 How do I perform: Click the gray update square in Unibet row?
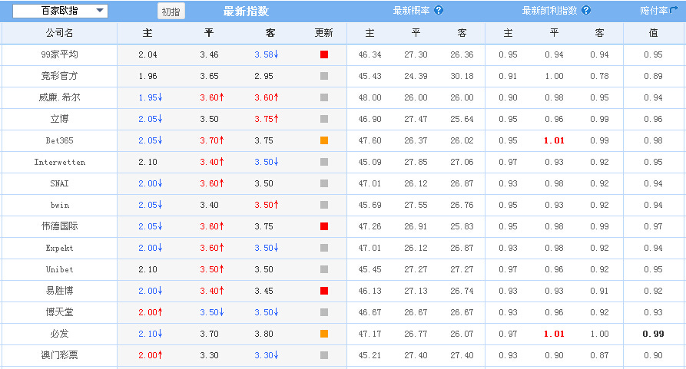[x=324, y=269]
